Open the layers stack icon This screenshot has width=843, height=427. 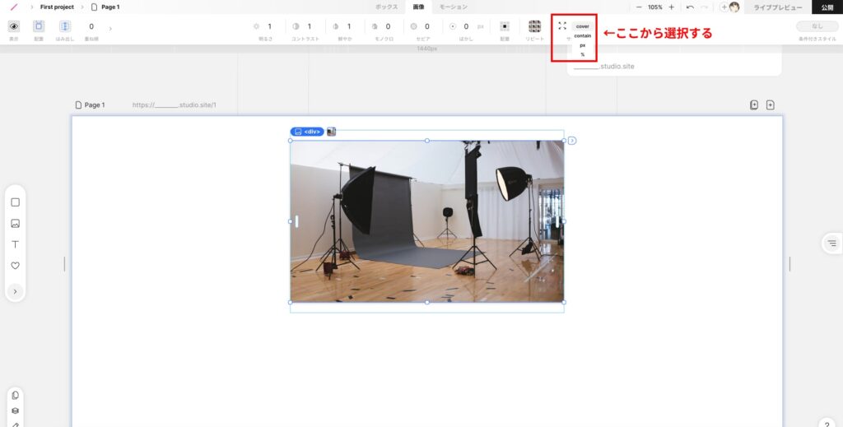coord(15,411)
